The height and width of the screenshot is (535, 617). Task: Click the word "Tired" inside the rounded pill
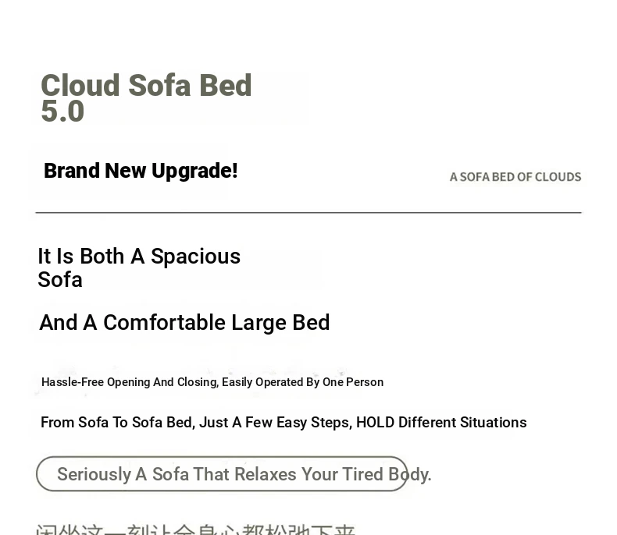pyautogui.click(x=362, y=474)
